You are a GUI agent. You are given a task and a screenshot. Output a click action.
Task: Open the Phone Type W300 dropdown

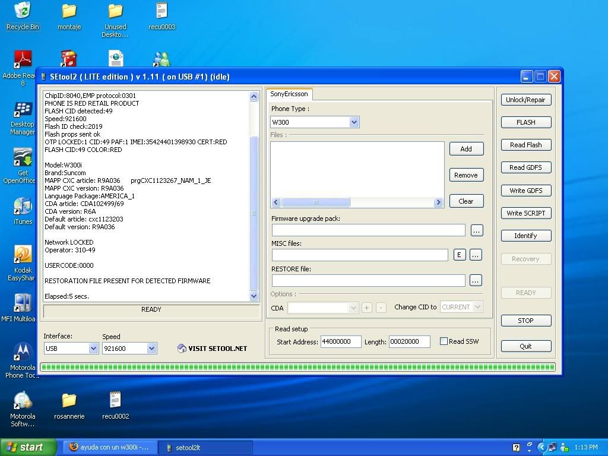[x=354, y=122]
